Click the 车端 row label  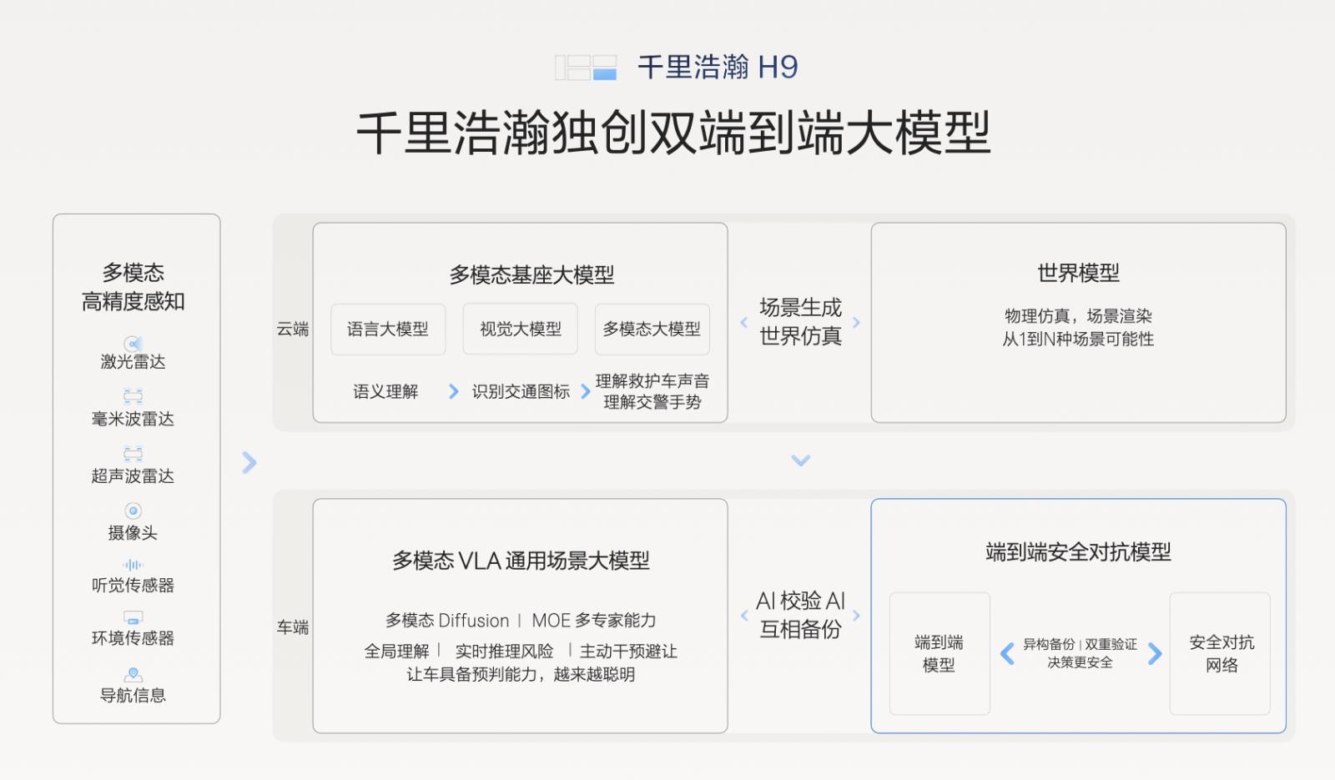(293, 627)
